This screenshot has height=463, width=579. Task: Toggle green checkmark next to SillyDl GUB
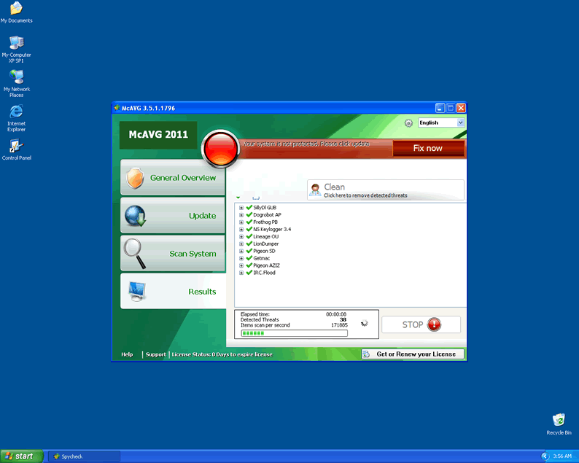click(x=249, y=207)
